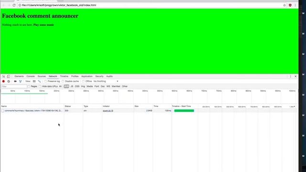Enable Disable cache checkbox

tap(63, 81)
